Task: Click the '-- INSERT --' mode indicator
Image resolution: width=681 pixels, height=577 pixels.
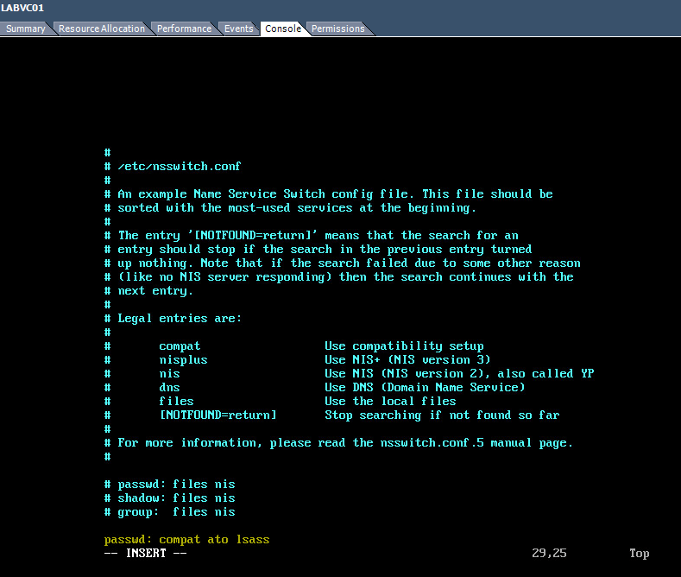Action: [x=146, y=553]
